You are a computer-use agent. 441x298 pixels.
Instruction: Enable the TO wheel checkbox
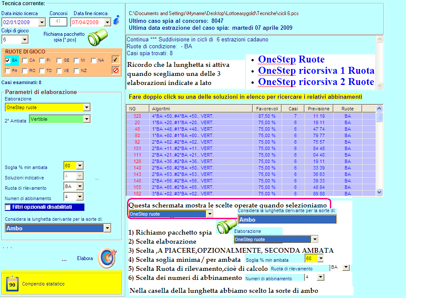click(42, 71)
